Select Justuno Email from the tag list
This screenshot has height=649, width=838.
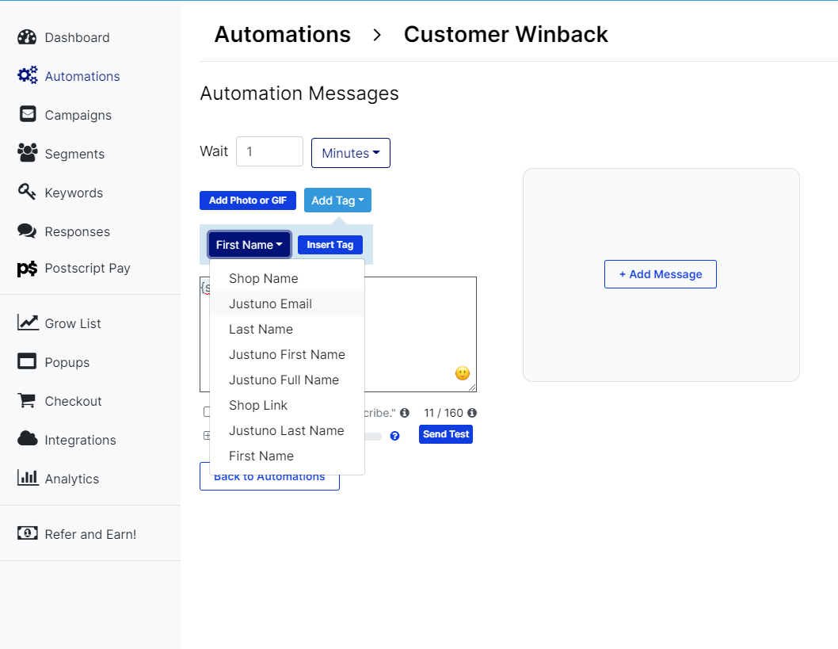point(270,304)
